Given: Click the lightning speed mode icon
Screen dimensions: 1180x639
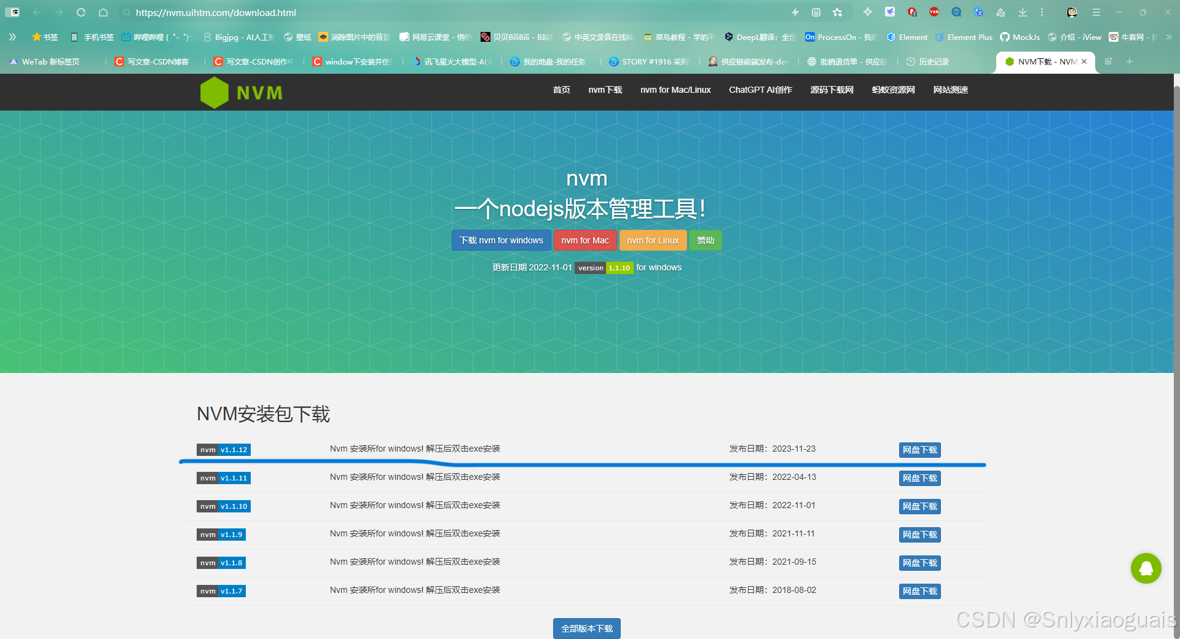Looking at the screenshot, I should (795, 12).
